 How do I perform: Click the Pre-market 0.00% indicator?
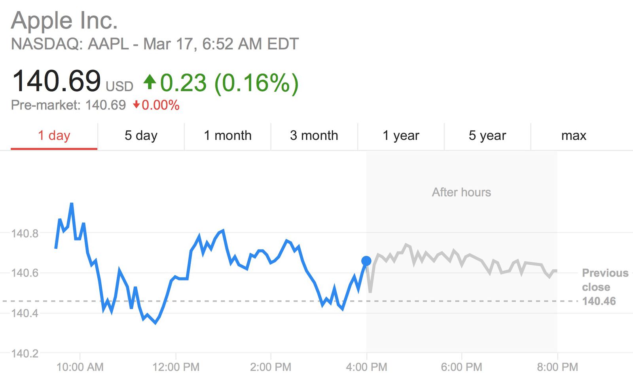[160, 105]
